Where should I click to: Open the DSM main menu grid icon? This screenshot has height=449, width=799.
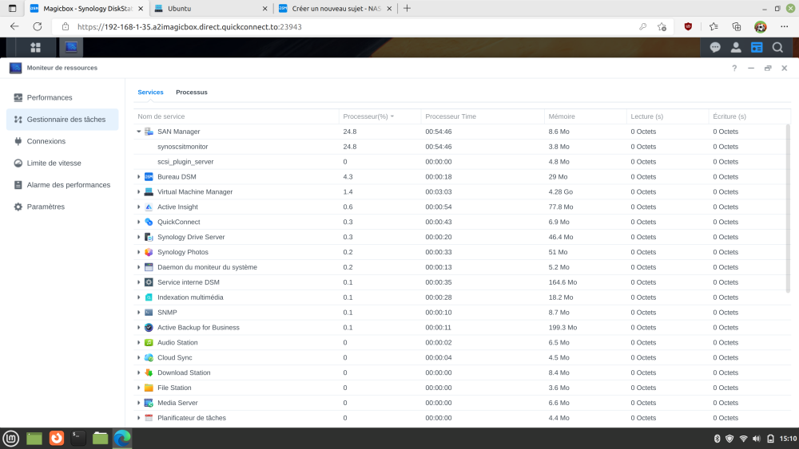tap(35, 47)
